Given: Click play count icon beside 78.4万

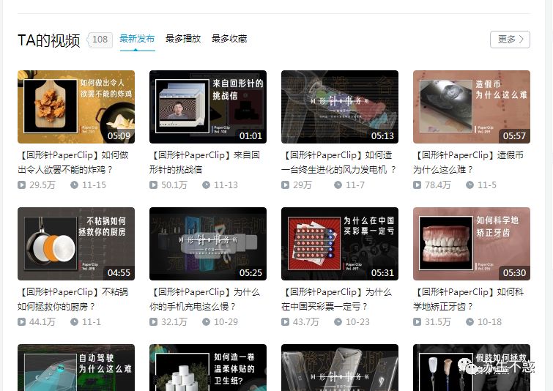Looking at the screenshot, I should 417,185.
